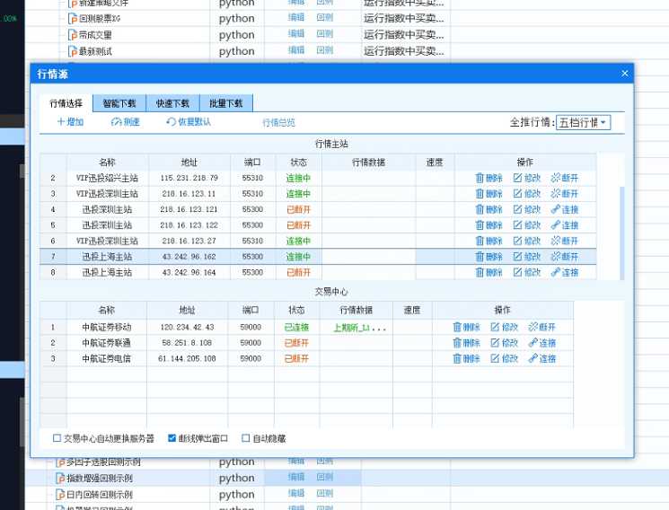669x510 pixels.
Task: Disconnect the 中航证券移动 trading center
Action: tap(541, 328)
